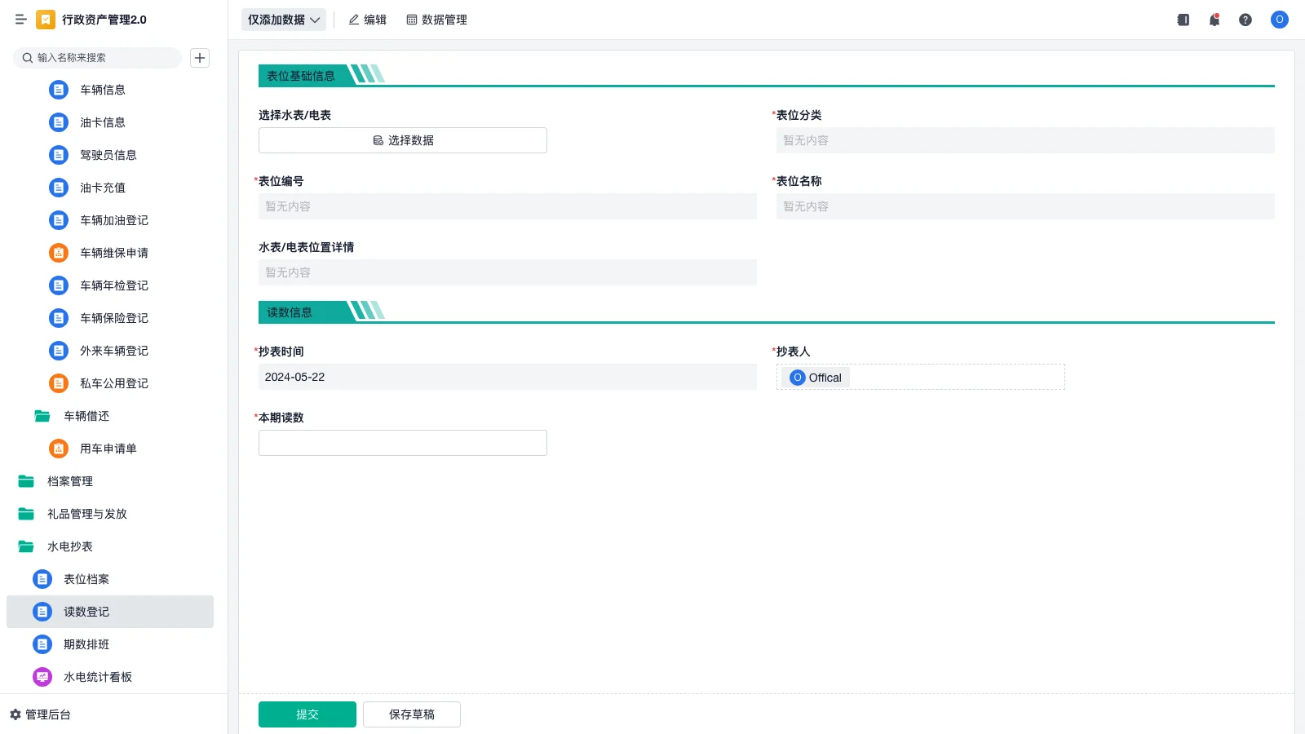Select the 水电统计看板 sidebar entry text

98,677
